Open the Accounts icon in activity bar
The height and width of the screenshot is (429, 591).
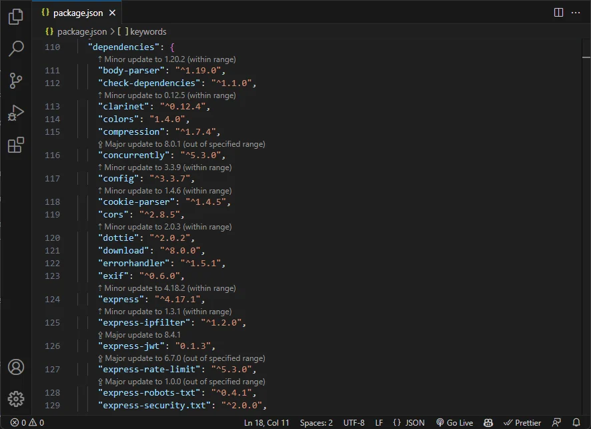point(16,367)
